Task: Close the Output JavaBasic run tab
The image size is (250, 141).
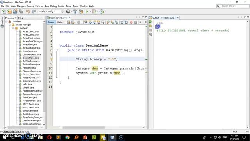Action: click(178, 18)
